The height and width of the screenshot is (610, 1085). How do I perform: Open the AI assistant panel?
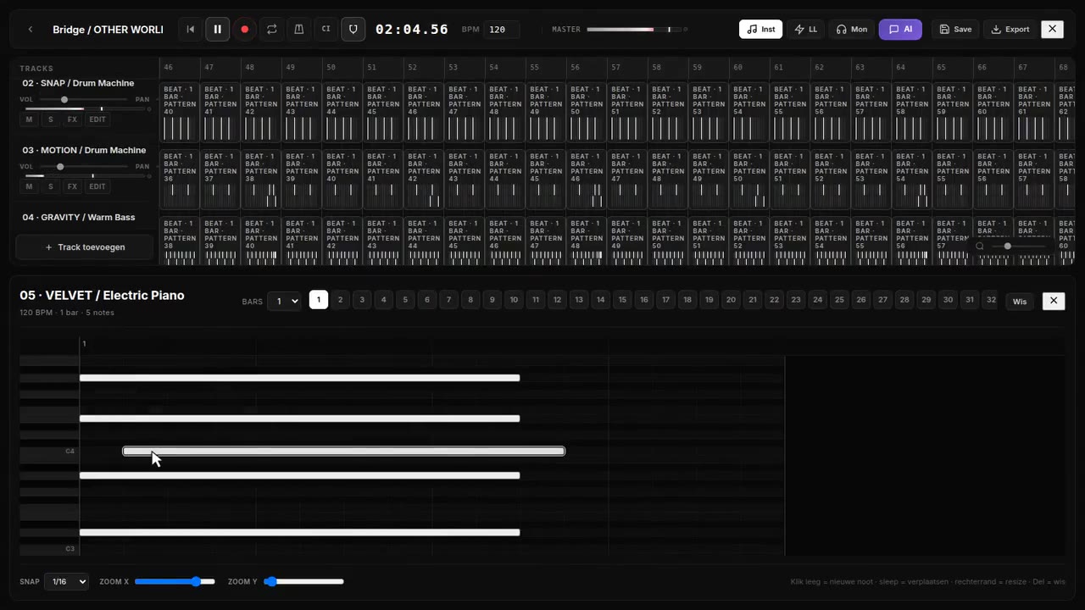900,30
